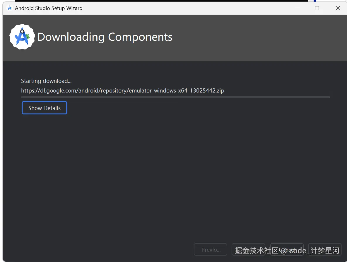
Task: Click the download progress bar
Action: (175, 97)
